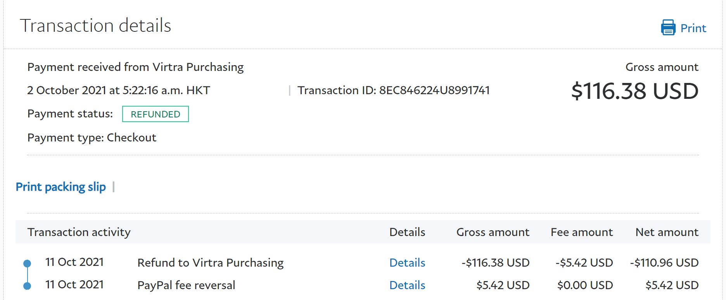726x300 pixels.
Task: Click the Transaction details page heading
Action: click(x=95, y=26)
